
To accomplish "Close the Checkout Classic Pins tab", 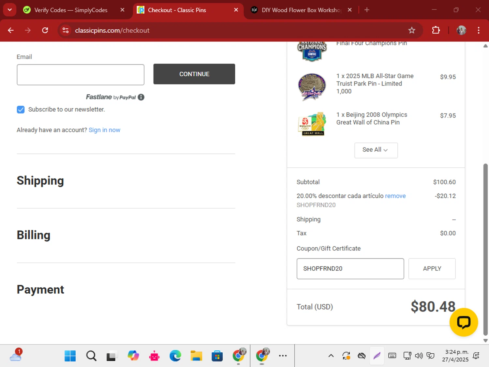I will pos(236,10).
